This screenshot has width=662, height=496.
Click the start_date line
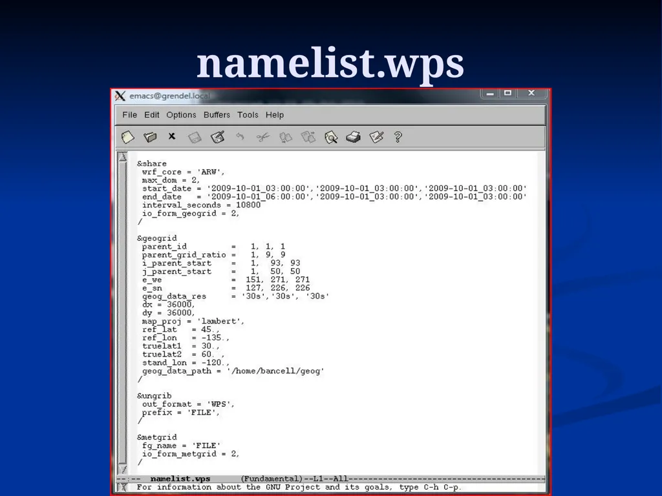(x=334, y=189)
